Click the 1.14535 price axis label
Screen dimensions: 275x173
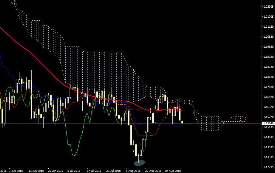[x=268, y=137]
